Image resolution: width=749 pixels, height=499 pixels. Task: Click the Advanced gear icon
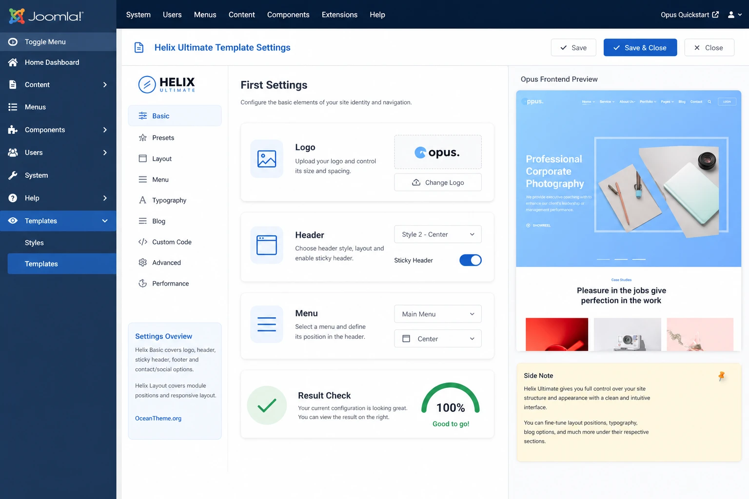(143, 263)
